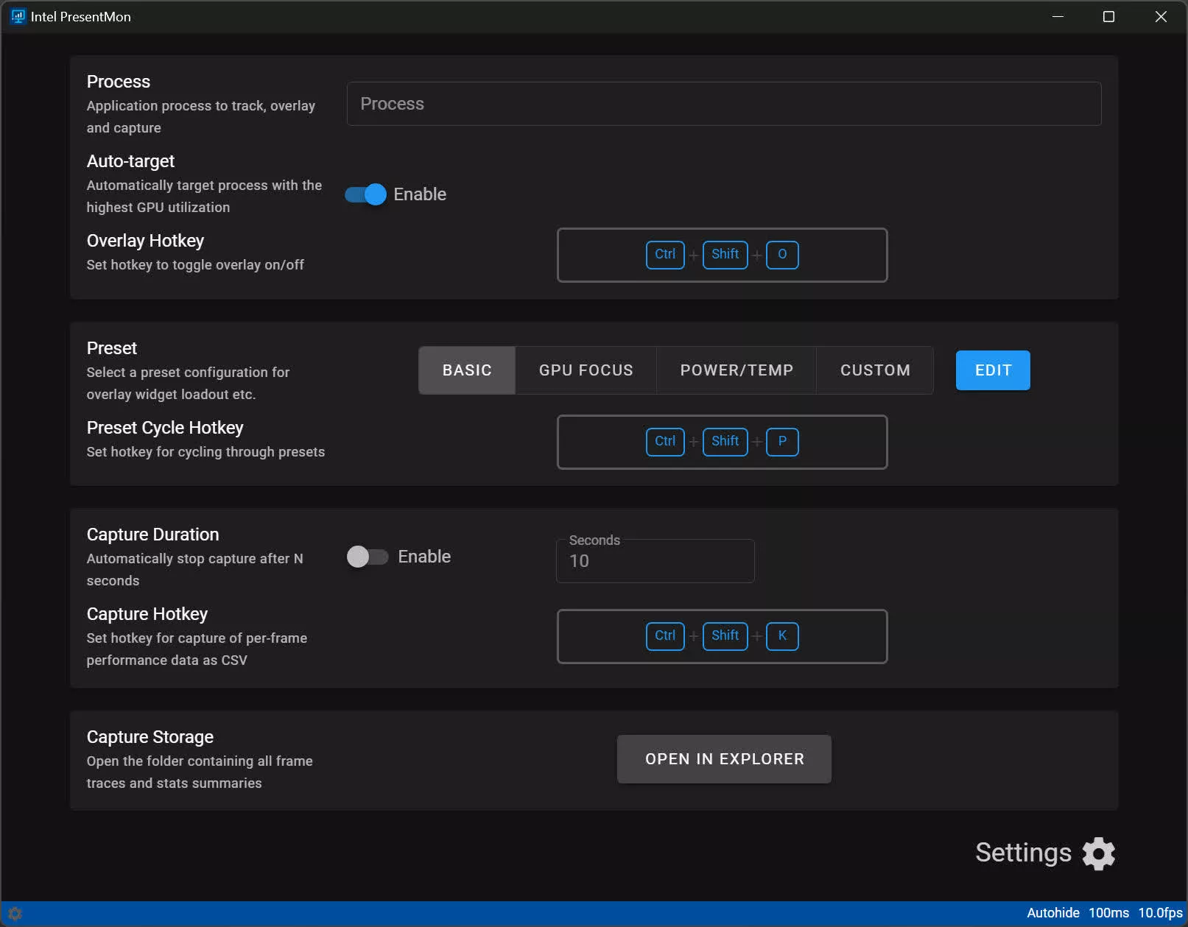Click the Settings gear icon
This screenshot has height=927, width=1188.
tap(1098, 853)
